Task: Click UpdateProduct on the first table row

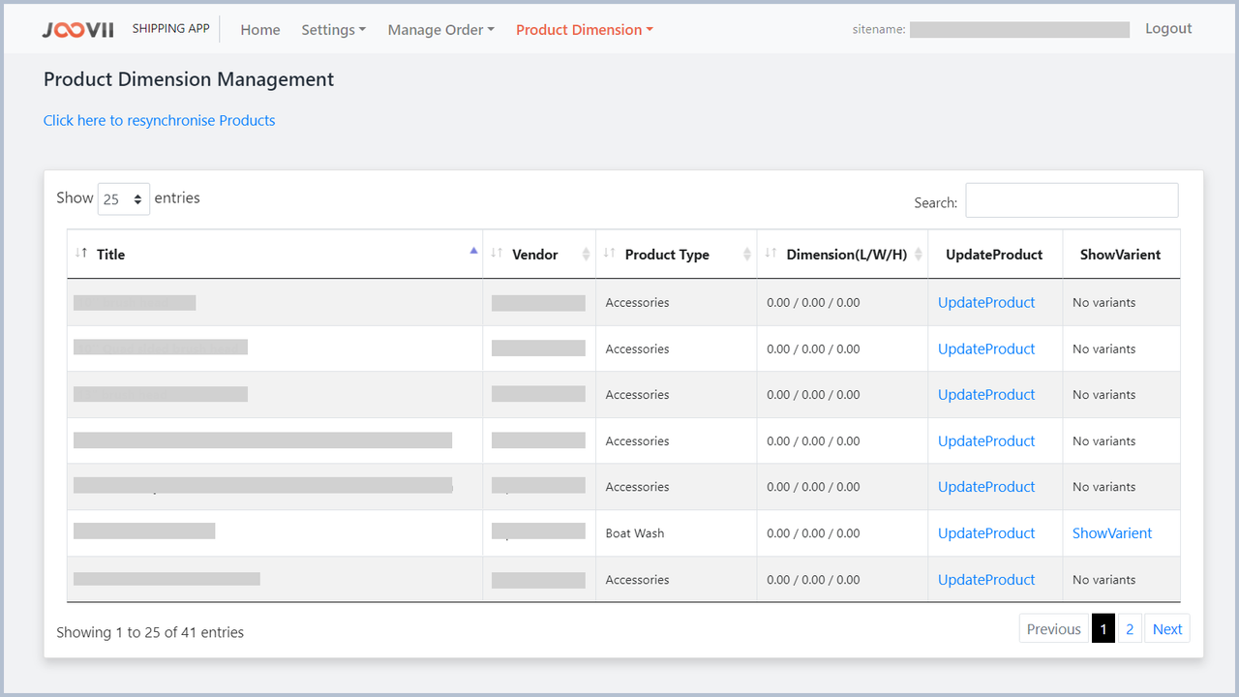Action: pos(985,302)
